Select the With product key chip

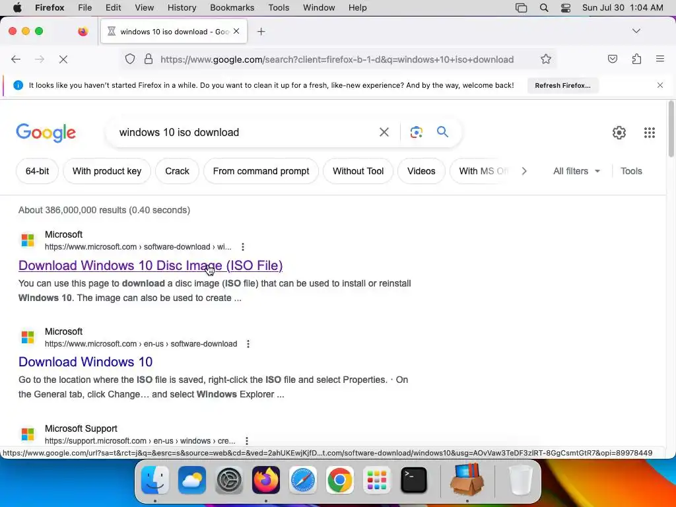pyautogui.click(x=107, y=171)
